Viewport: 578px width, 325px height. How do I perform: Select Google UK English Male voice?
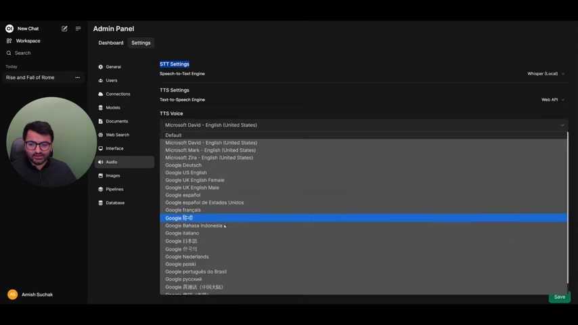[363, 188]
